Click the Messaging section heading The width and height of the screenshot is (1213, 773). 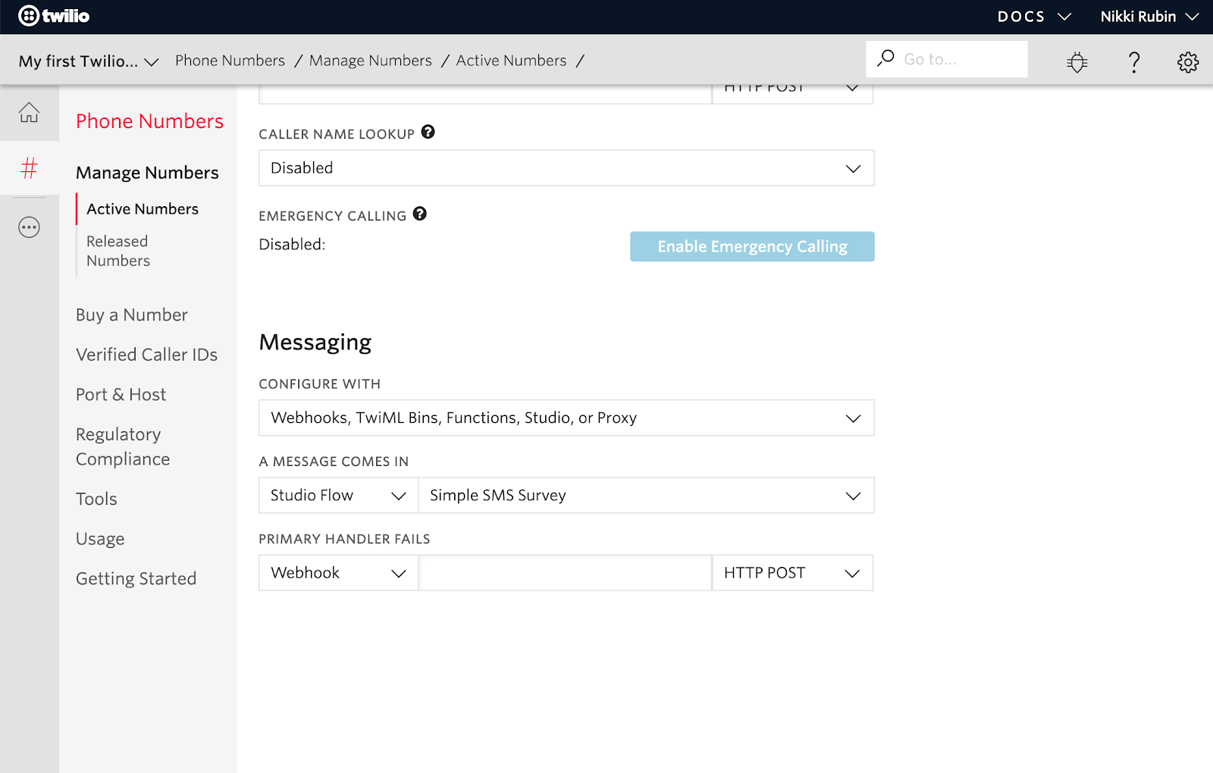(x=315, y=343)
